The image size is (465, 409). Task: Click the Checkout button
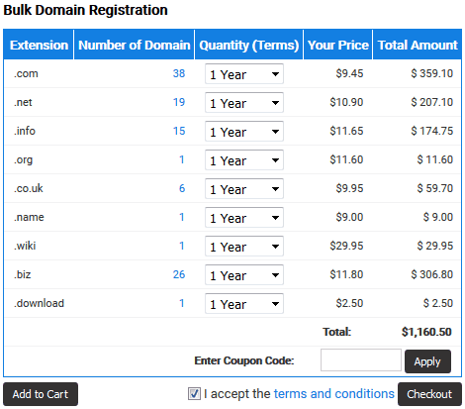[429, 394]
